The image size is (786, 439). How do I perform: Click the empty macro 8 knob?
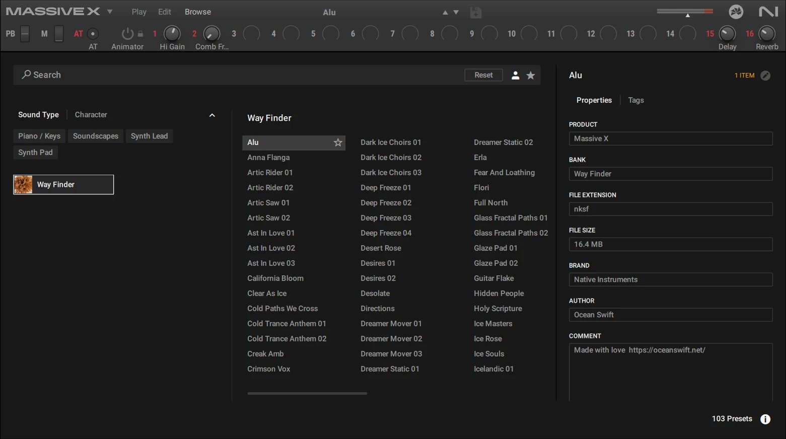[450, 34]
